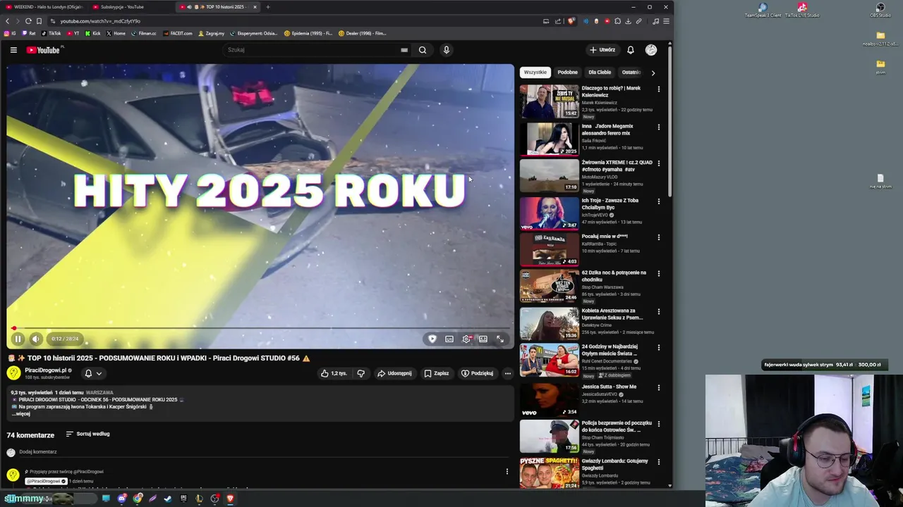Click the Utwórz create button
This screenshot has height=507, width=903.
pyautogui.click(x=602, y=50)
